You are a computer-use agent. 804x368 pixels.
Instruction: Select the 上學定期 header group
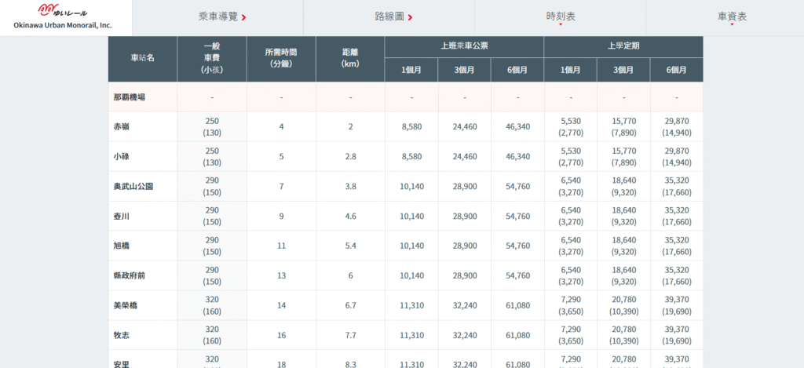(x=623, y=46)
